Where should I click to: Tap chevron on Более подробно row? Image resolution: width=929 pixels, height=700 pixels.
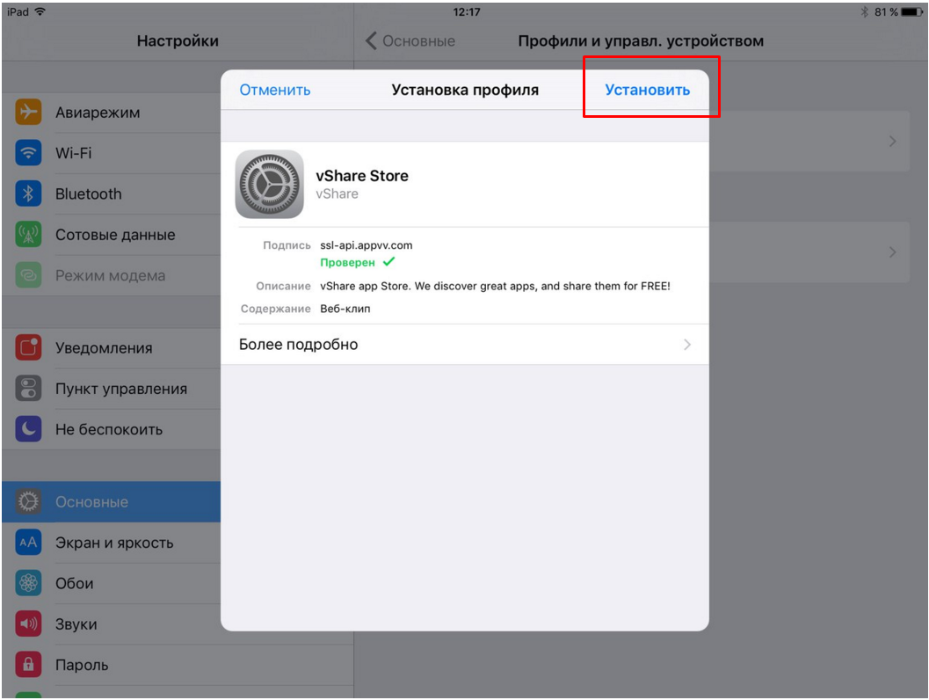pyautogui.click(x=687, y=345)
